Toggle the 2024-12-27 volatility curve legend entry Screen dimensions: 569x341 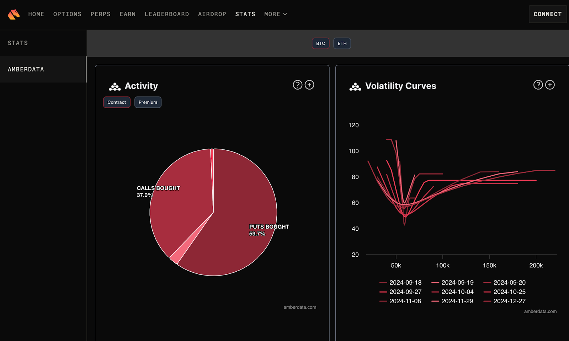tap(510, 301)
